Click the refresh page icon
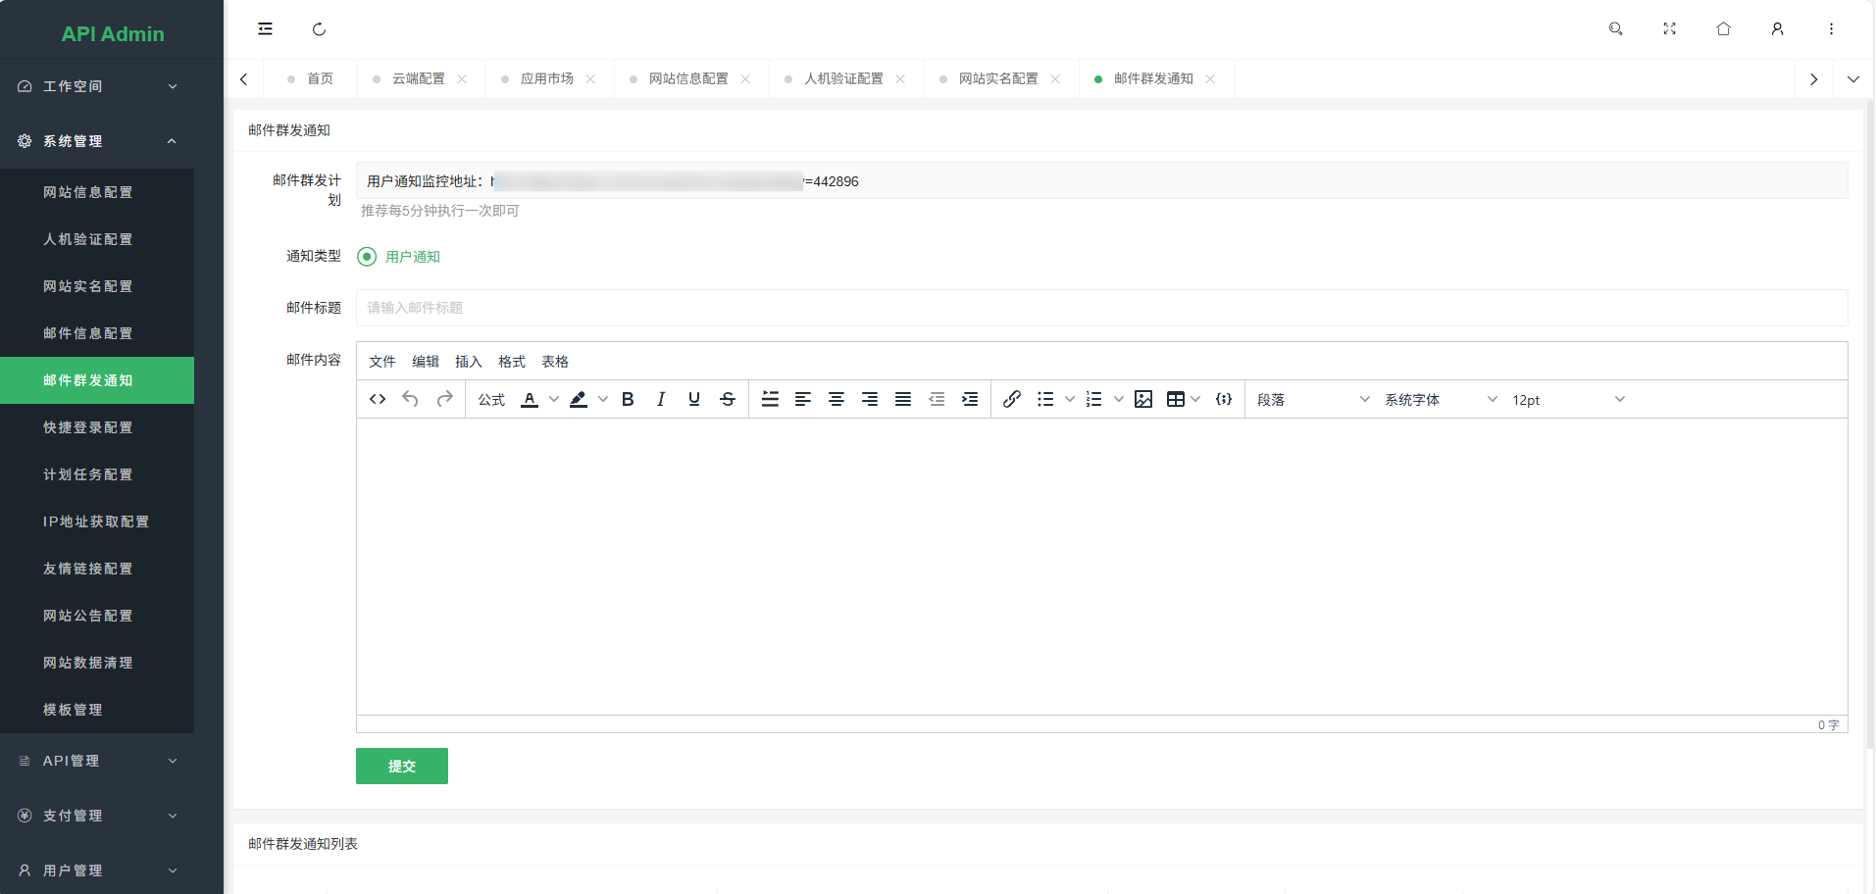This screenshot has width=1876, height=894. pos(319,29)
